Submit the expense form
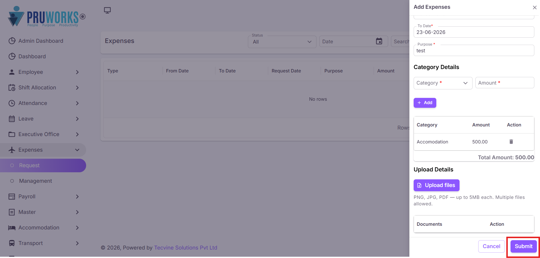 click(x=524, y=246)
